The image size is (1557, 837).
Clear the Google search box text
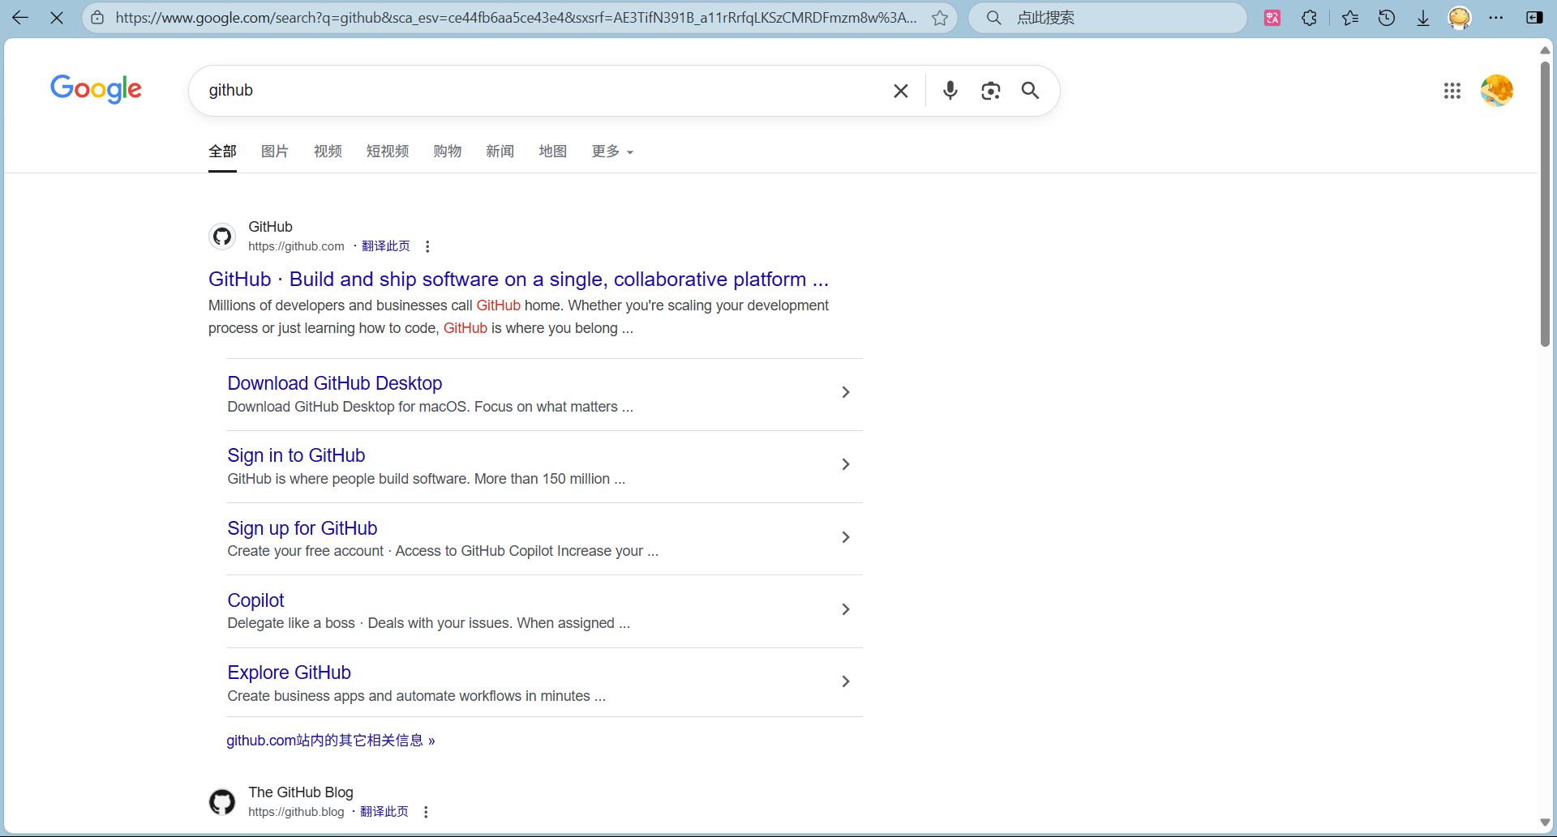pos(901,91)
